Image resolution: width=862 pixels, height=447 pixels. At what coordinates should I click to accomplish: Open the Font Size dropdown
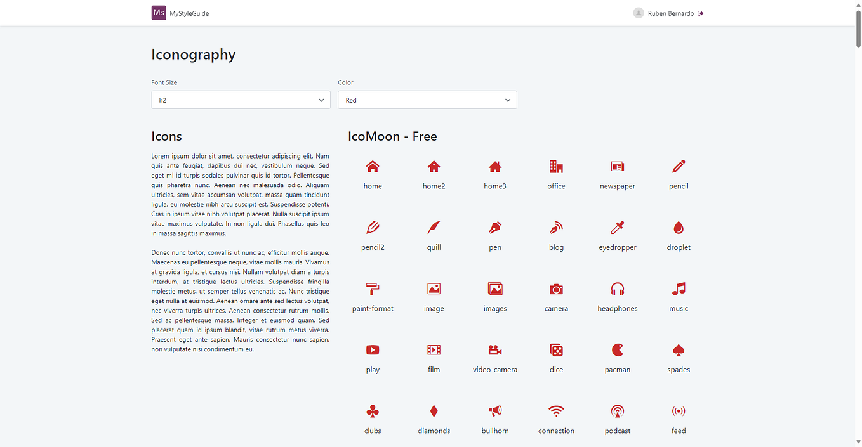pos(241,100)
